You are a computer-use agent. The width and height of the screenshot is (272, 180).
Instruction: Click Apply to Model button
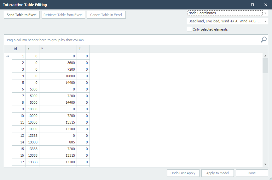pyautogui.click(x=218, y=173)
